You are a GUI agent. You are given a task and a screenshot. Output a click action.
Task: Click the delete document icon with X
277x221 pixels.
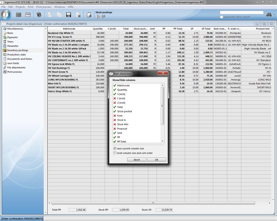pos(78,15)
